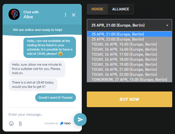This screenshot has height=134, width=175.
Task: Pick TOMORROW, 27 APR, 15:00 option
Action: pyautogui.click(x=129, y=79)
